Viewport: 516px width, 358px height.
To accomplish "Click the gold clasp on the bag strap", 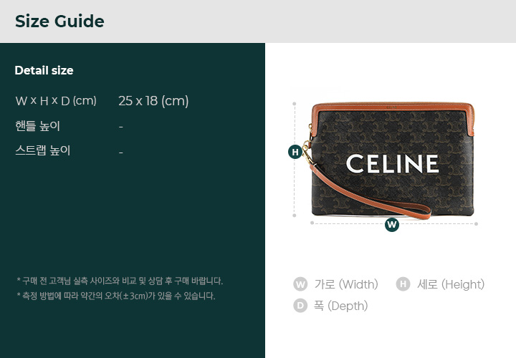I will click(307, 152).
